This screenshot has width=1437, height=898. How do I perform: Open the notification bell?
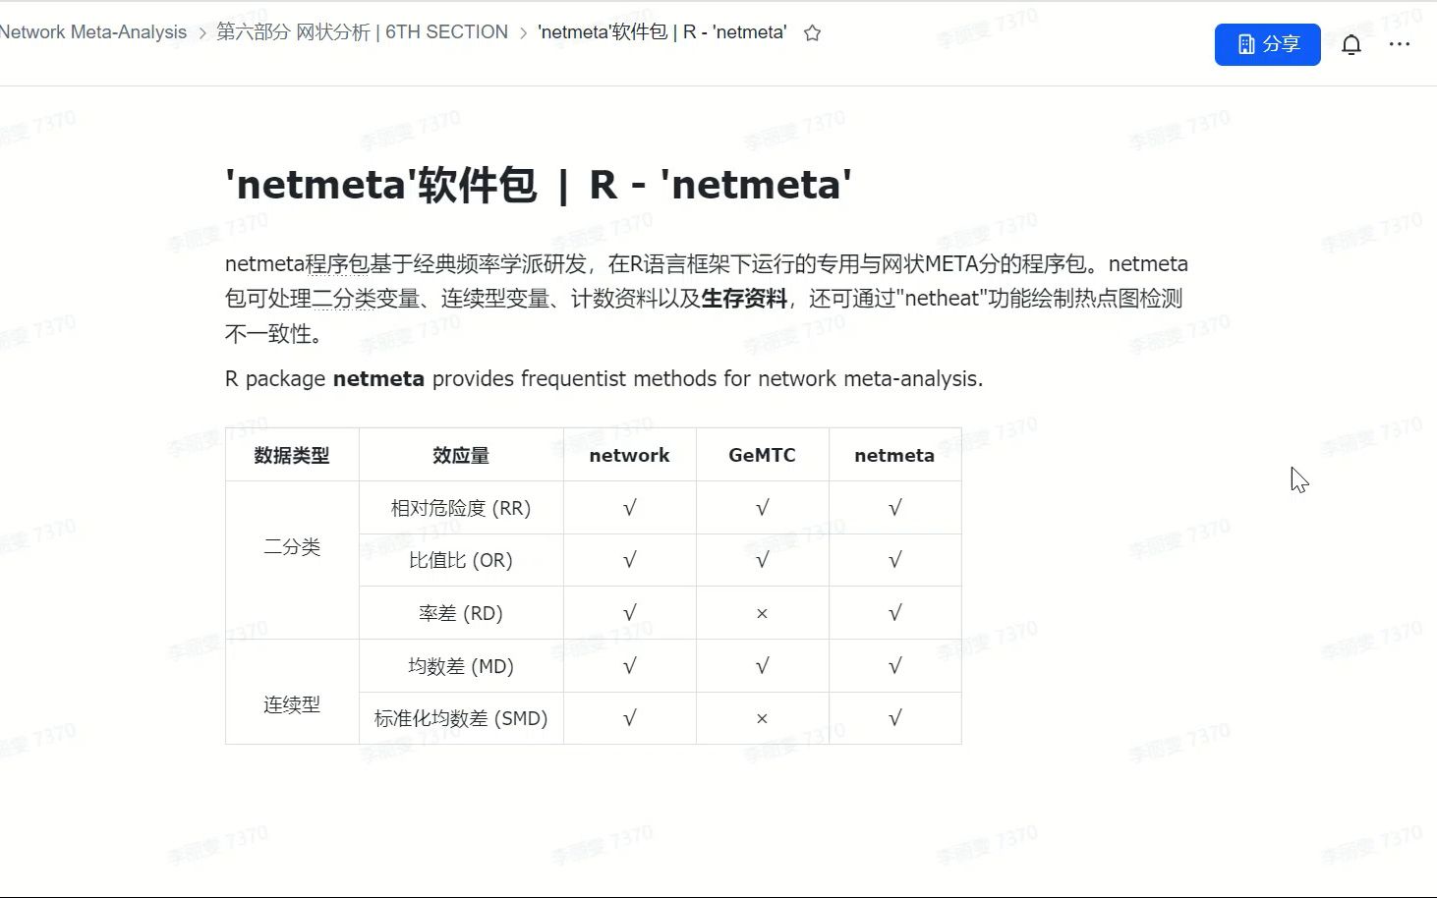[1351, 44]
